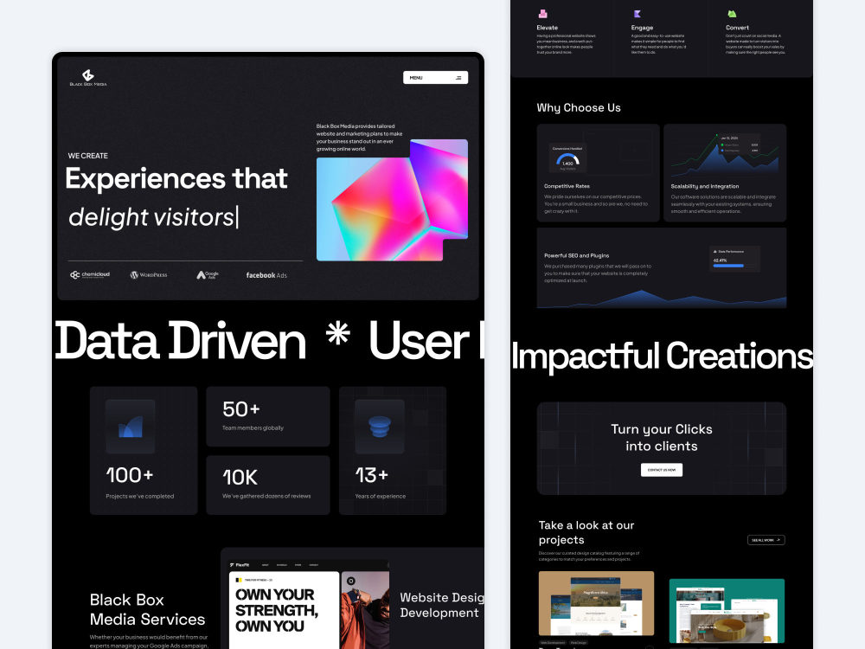Click the 'Elevate' column heading
Image resolution: width=865 pixels, height=649 pixels.
point(548,28)
